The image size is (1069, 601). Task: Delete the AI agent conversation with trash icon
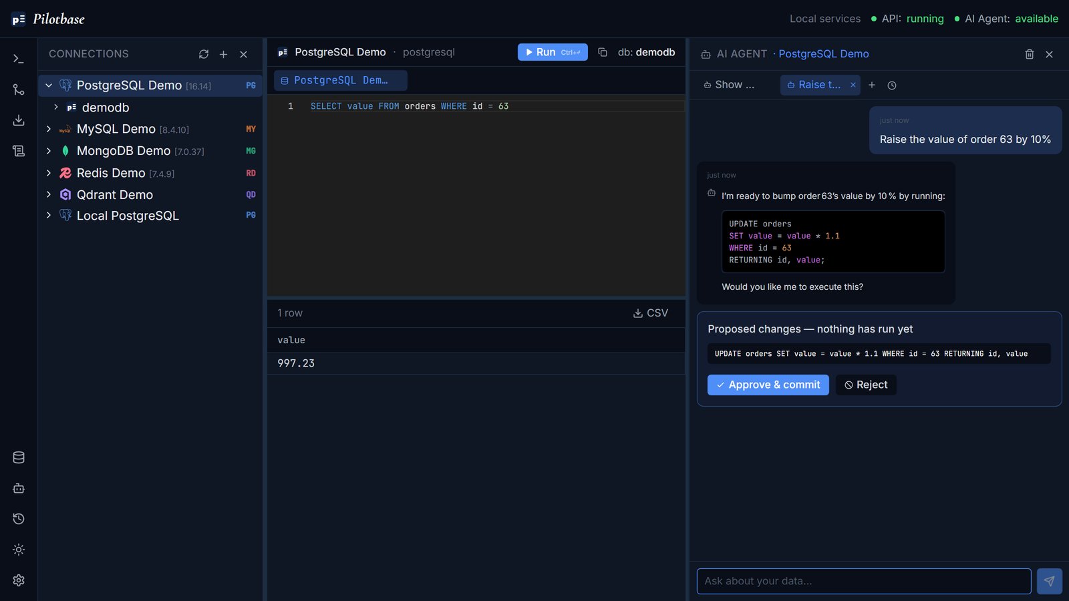1030,54
